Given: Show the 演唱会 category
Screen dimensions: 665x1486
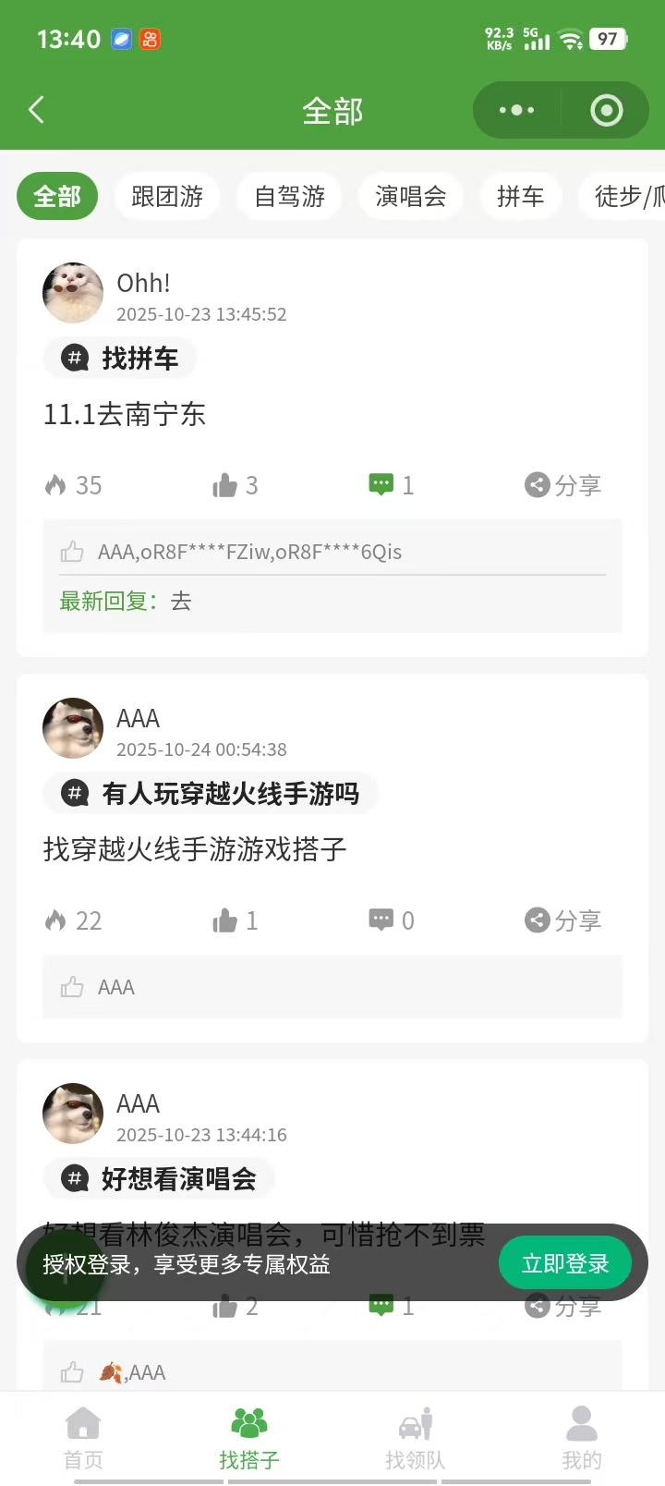Looking at the screenshot, I should click(x=411, y=196).
